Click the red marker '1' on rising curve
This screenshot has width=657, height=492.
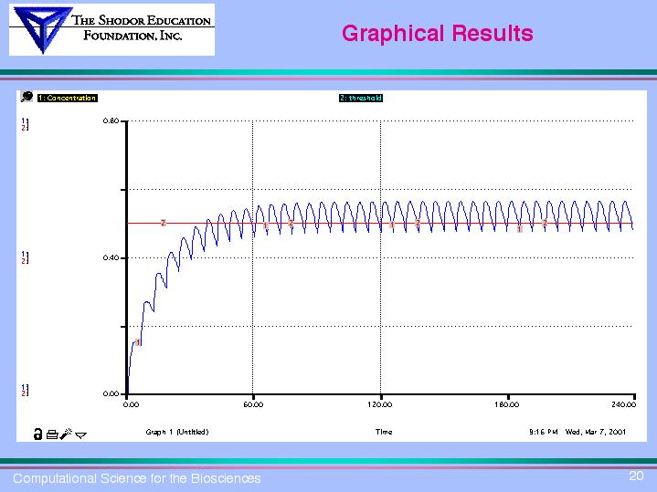137,342
